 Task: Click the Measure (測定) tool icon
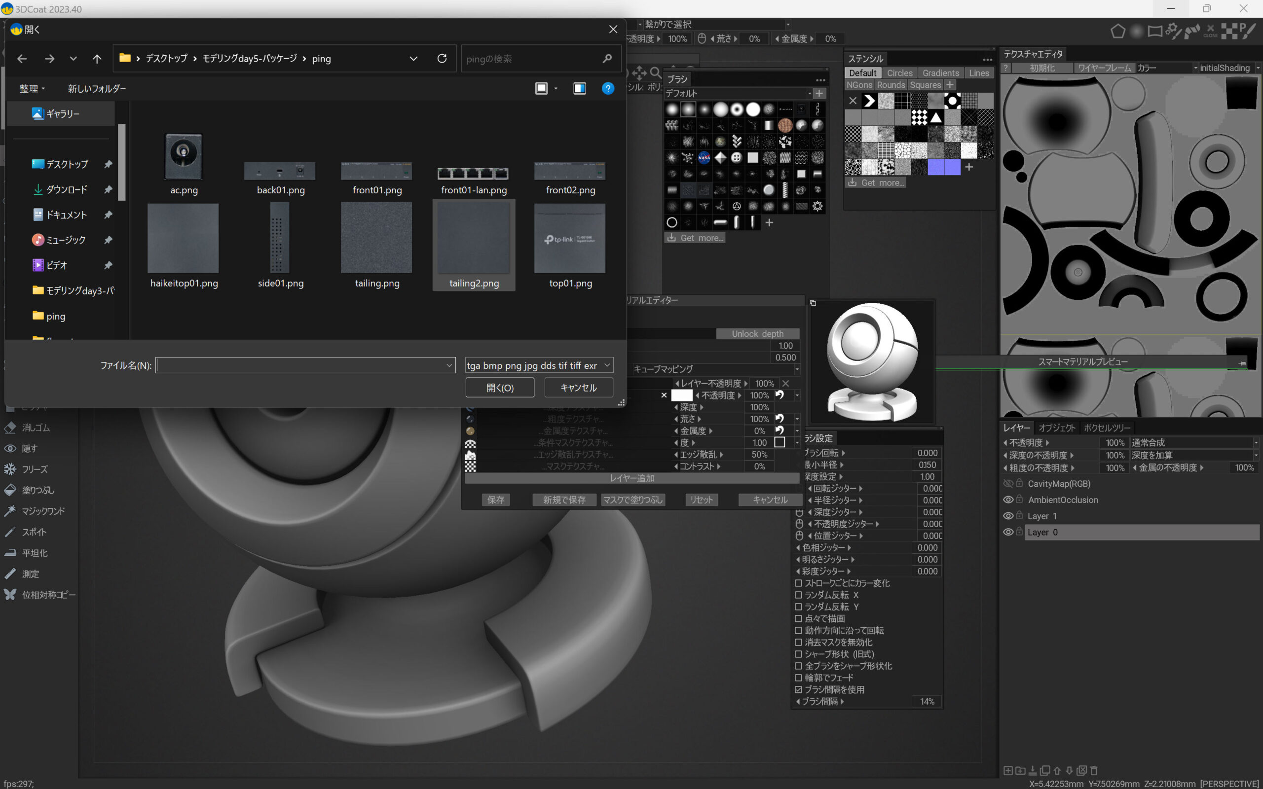coord(10,574)
